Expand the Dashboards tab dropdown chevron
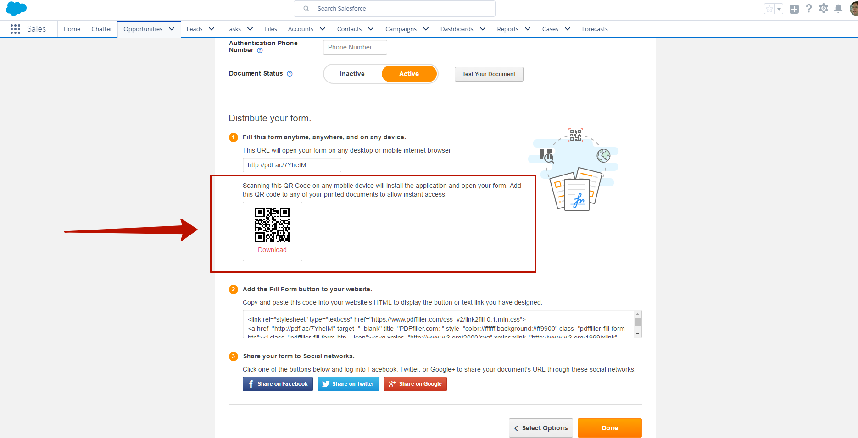The image size is (858, 438). [483, 29]
